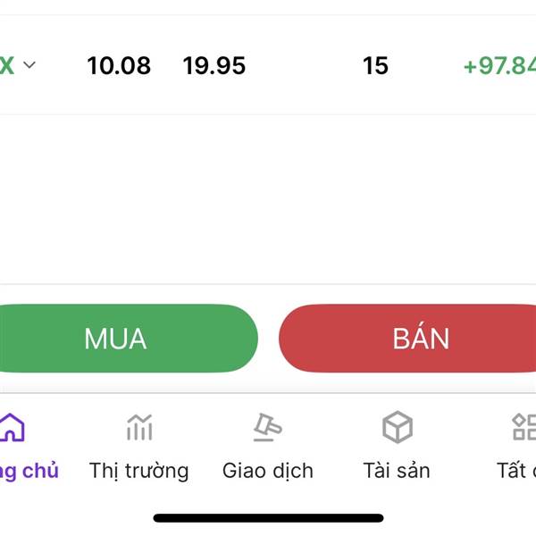Select the gavel trading icon
This screenshot has height=536, width=536.
click(x=268, y=427)
